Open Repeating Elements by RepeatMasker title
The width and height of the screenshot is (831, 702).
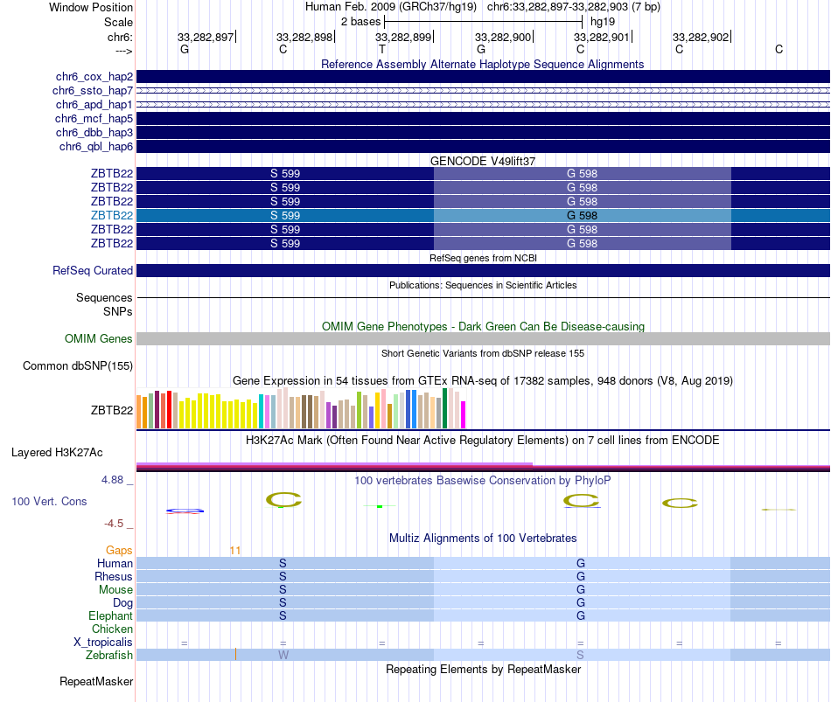483,669
